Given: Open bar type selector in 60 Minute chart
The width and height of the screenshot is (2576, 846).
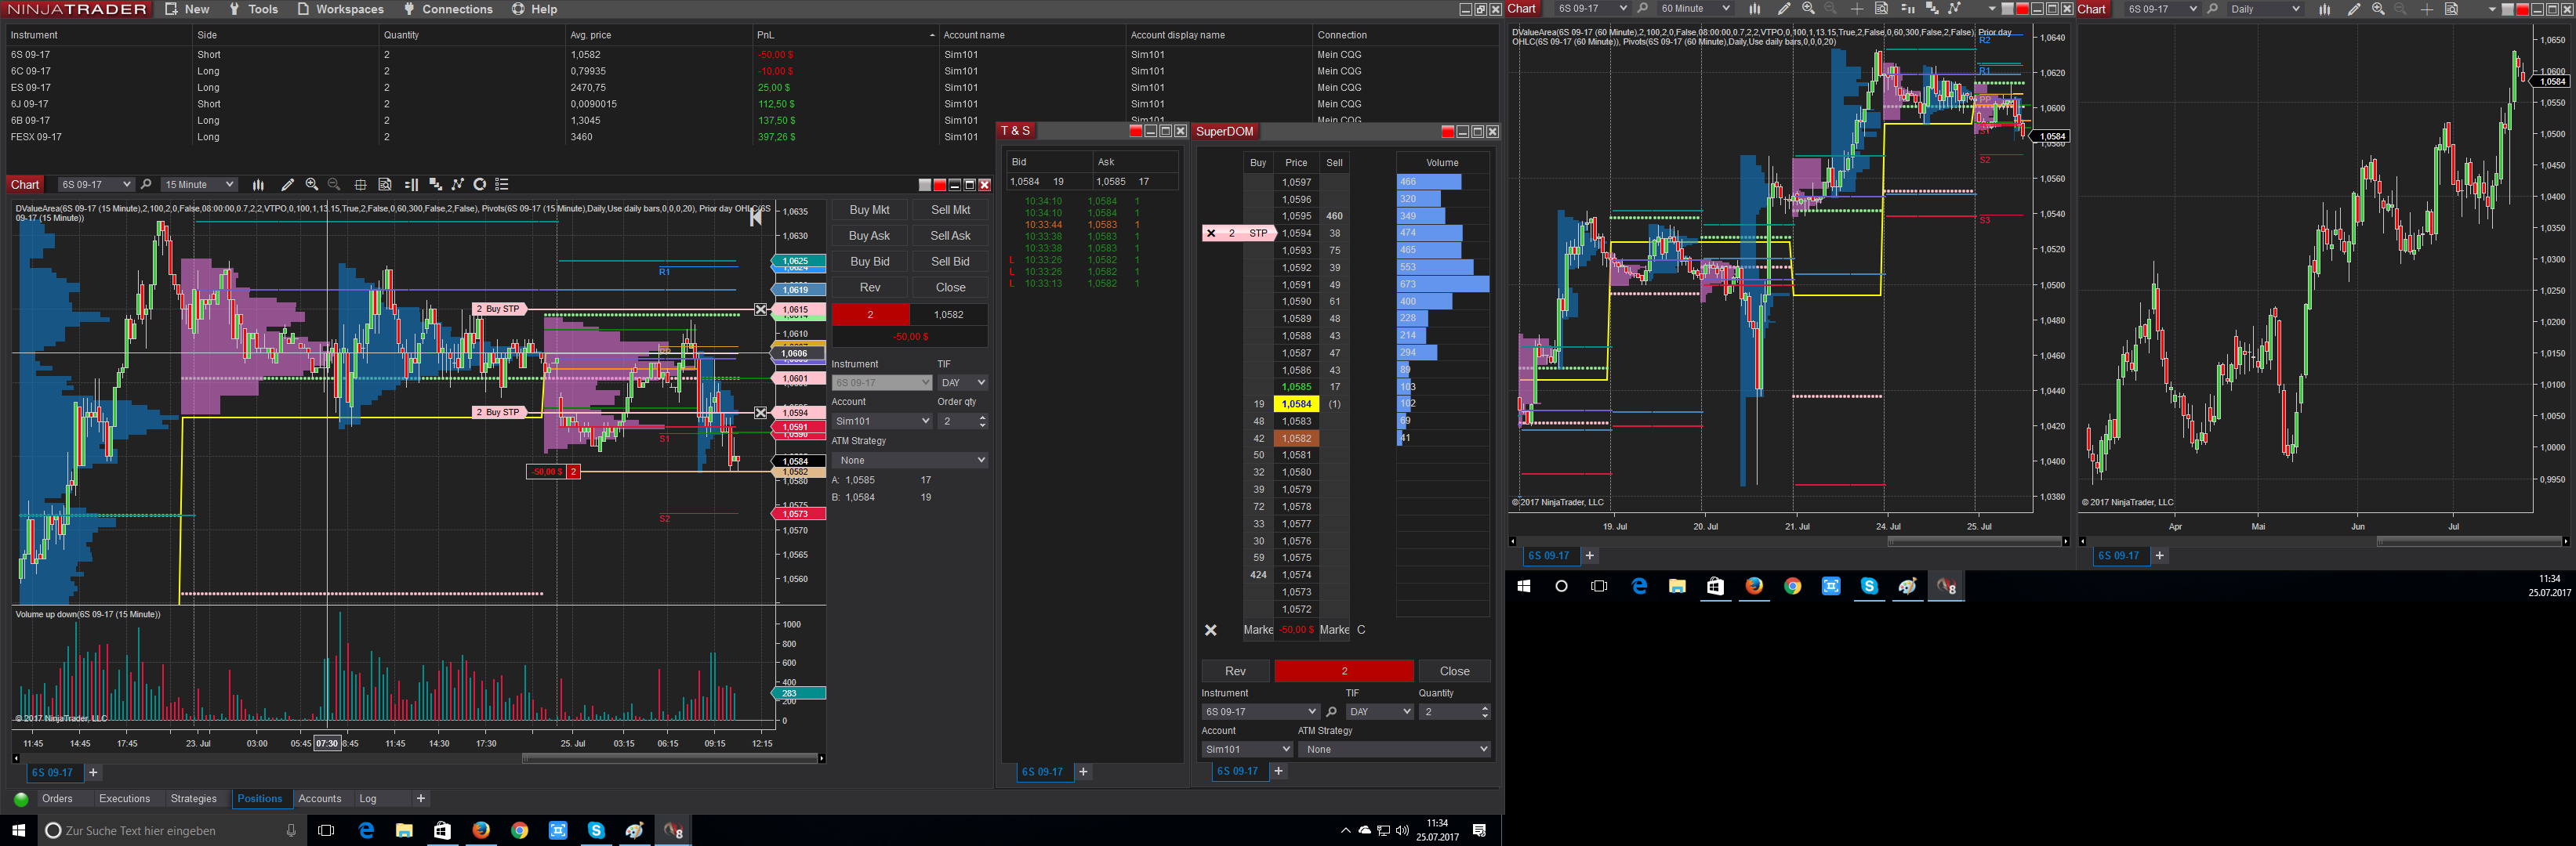Looking at the screenshot, I should point(1754,9).
